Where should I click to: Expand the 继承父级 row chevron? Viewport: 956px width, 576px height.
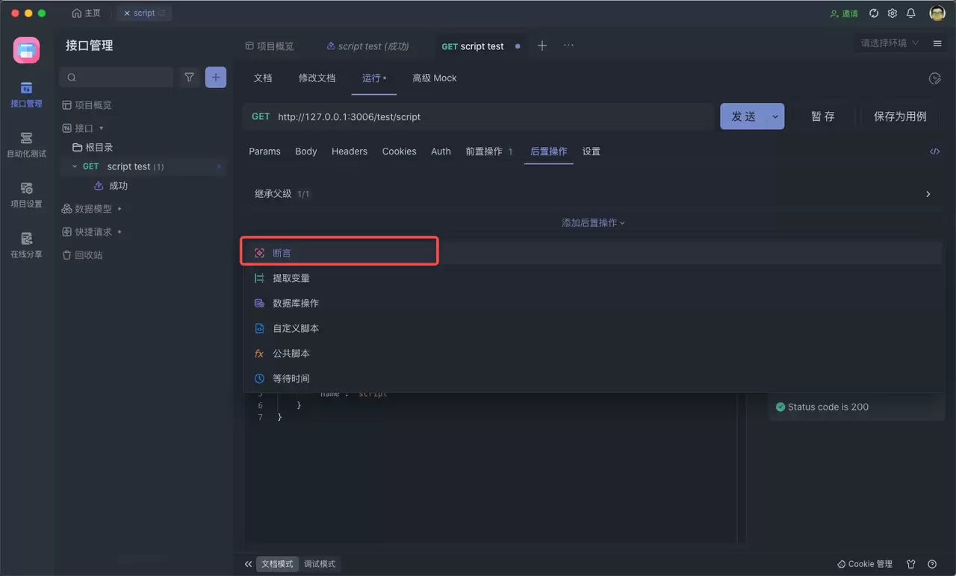tap(928, 194)
